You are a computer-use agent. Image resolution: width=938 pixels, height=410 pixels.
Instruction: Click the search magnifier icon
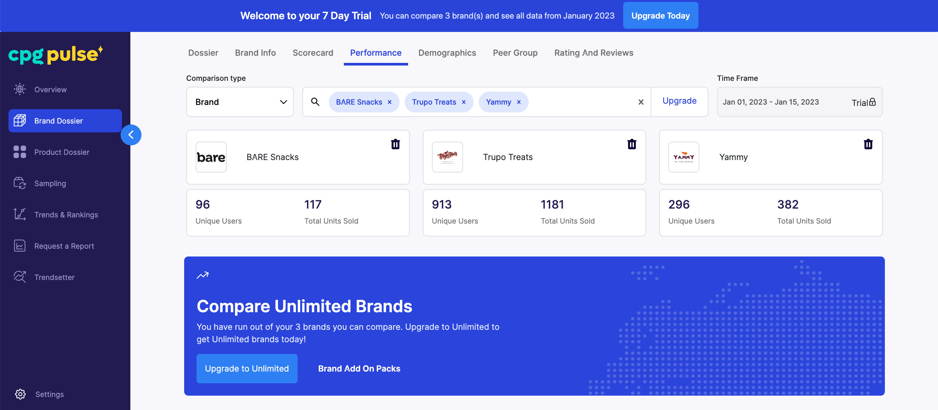[315, 102]
